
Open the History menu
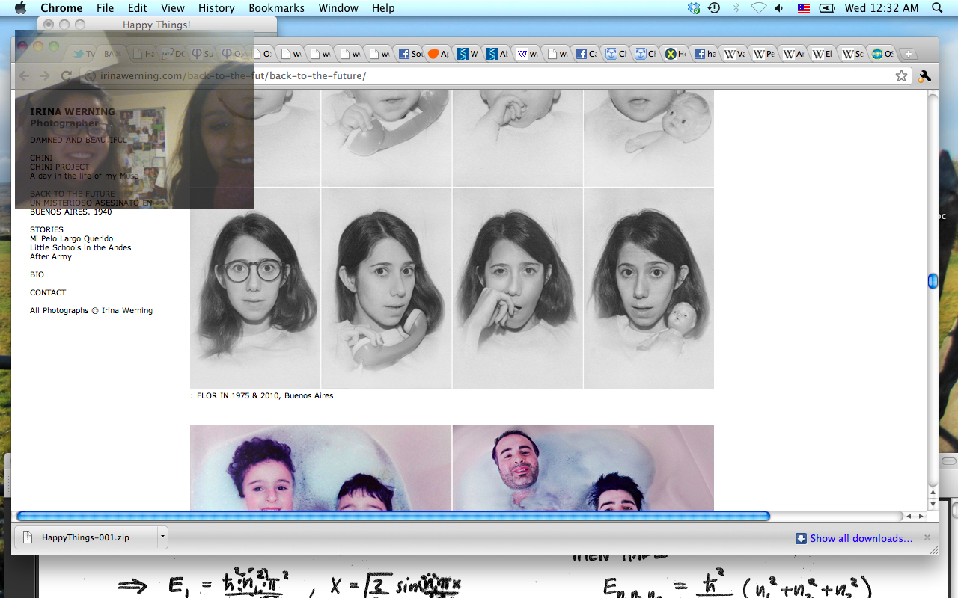click(216, 8)
